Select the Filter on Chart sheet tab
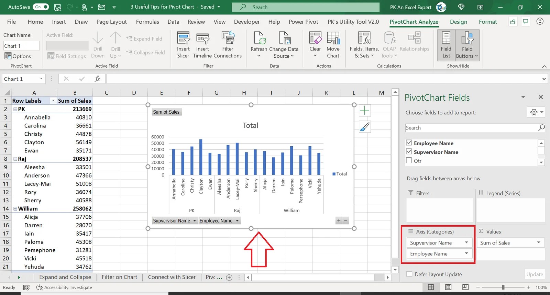Viewport: 550px width, 295px height. [119, 277]
